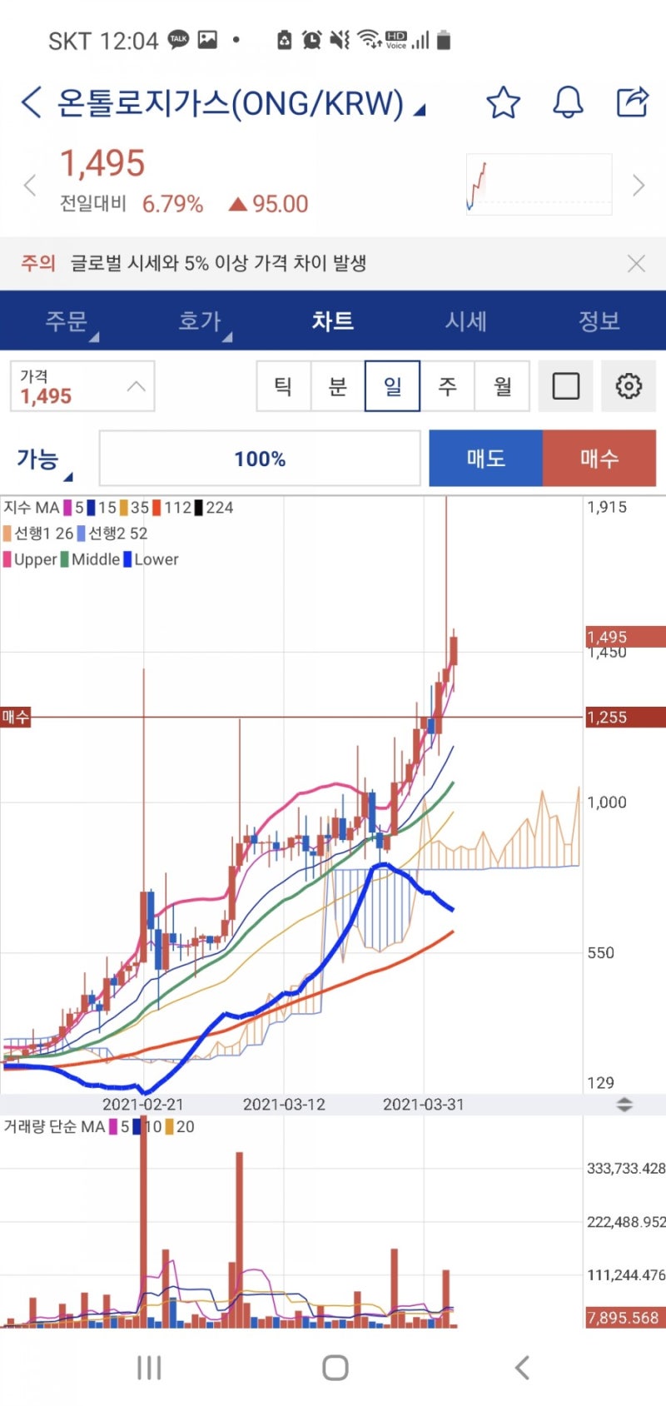666x1406 pixels.
Task: Tap the alarm clock status icon
Action: (311, 39)
